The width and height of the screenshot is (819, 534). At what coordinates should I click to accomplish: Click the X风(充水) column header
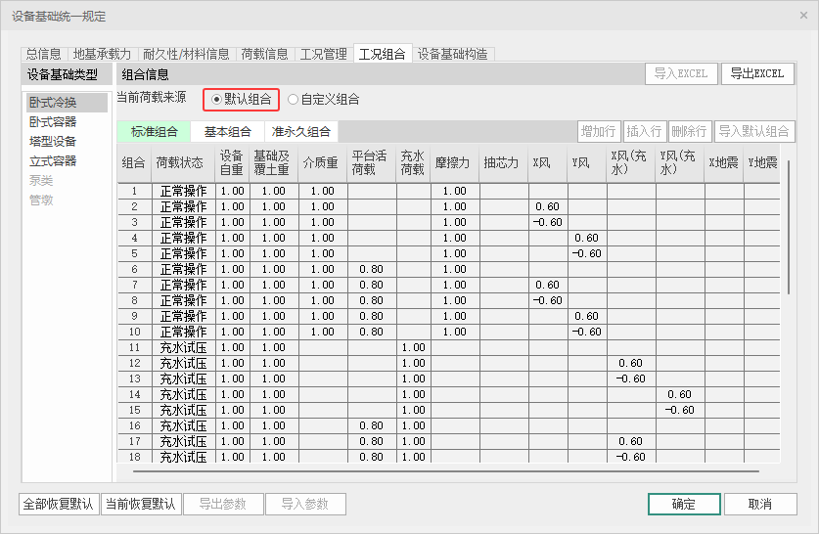630,163
